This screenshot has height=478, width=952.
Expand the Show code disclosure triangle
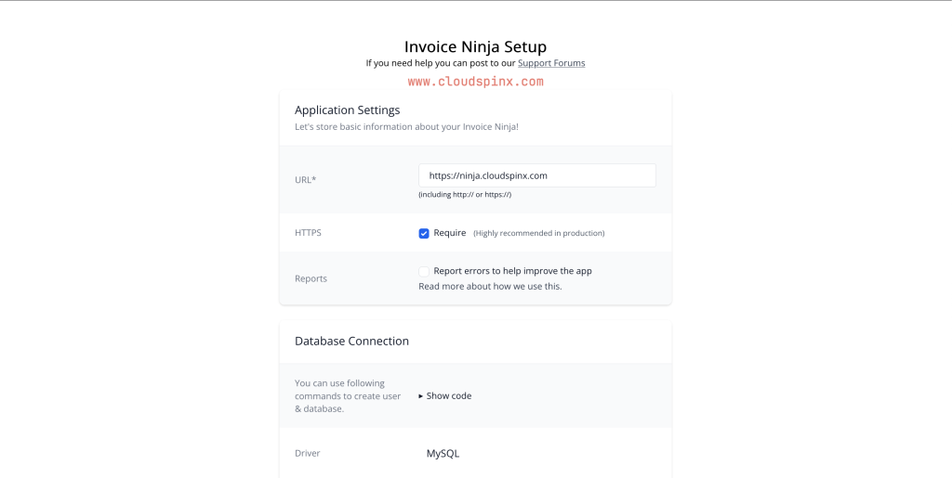pyautogui.click(x=421, y=396)
